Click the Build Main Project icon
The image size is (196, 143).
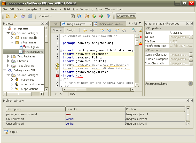80,16
